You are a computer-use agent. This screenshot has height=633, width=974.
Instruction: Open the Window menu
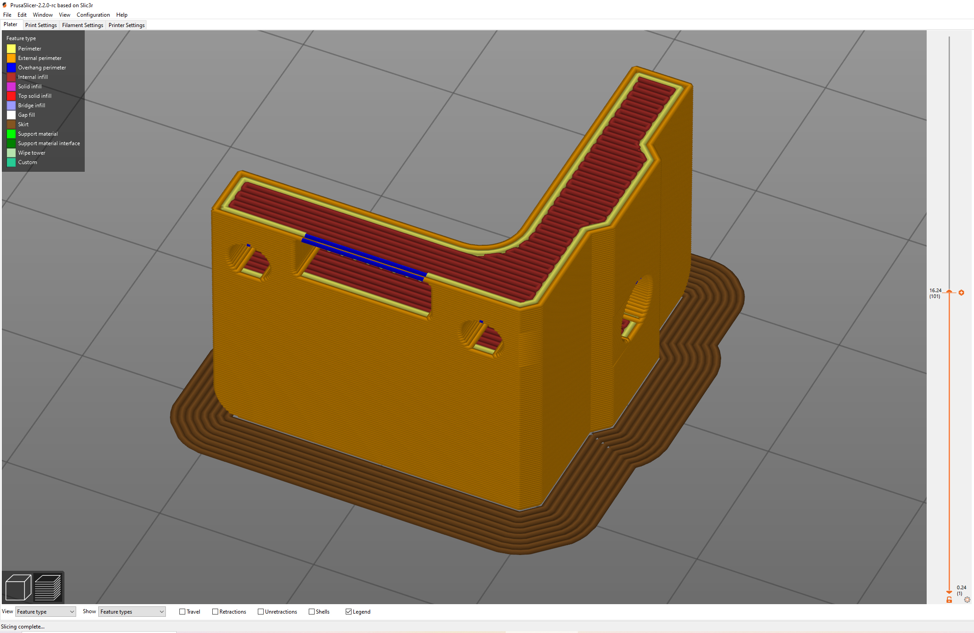(x=43, y=15)
